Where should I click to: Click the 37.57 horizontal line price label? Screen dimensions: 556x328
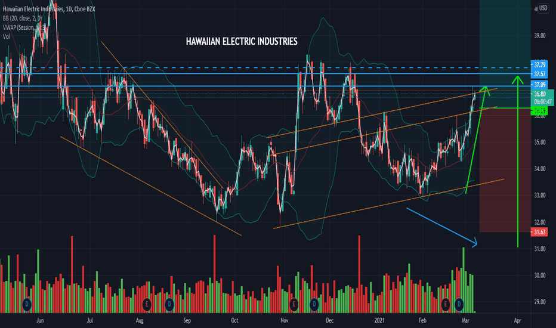pyautogui.click(x=539, y=74)
